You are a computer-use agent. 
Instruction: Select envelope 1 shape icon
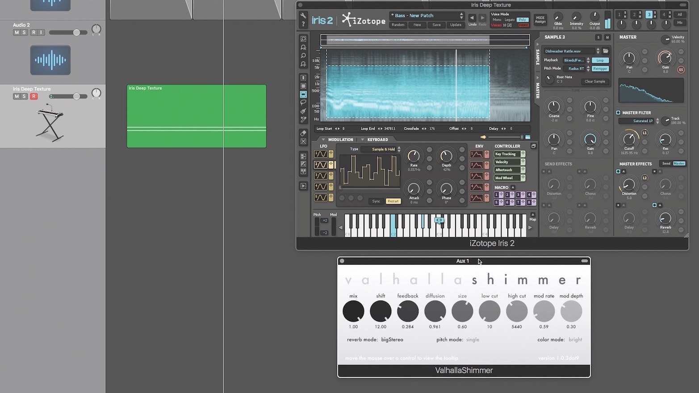477,154
